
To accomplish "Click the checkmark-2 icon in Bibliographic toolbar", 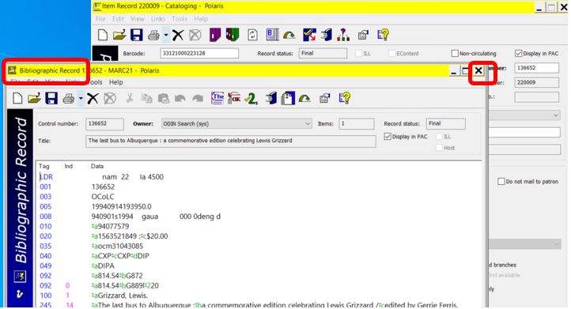I will pos(251,98).
